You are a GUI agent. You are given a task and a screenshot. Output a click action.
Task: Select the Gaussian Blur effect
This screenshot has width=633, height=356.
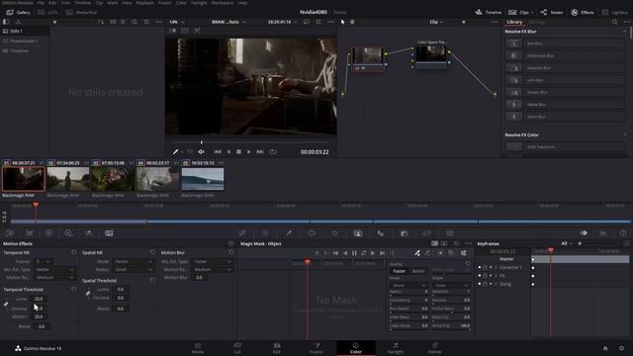point(565,68)
